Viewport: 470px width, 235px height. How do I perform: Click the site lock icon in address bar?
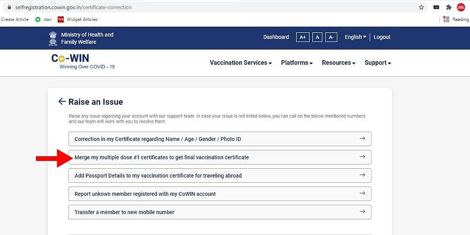[x=8, y=7]
